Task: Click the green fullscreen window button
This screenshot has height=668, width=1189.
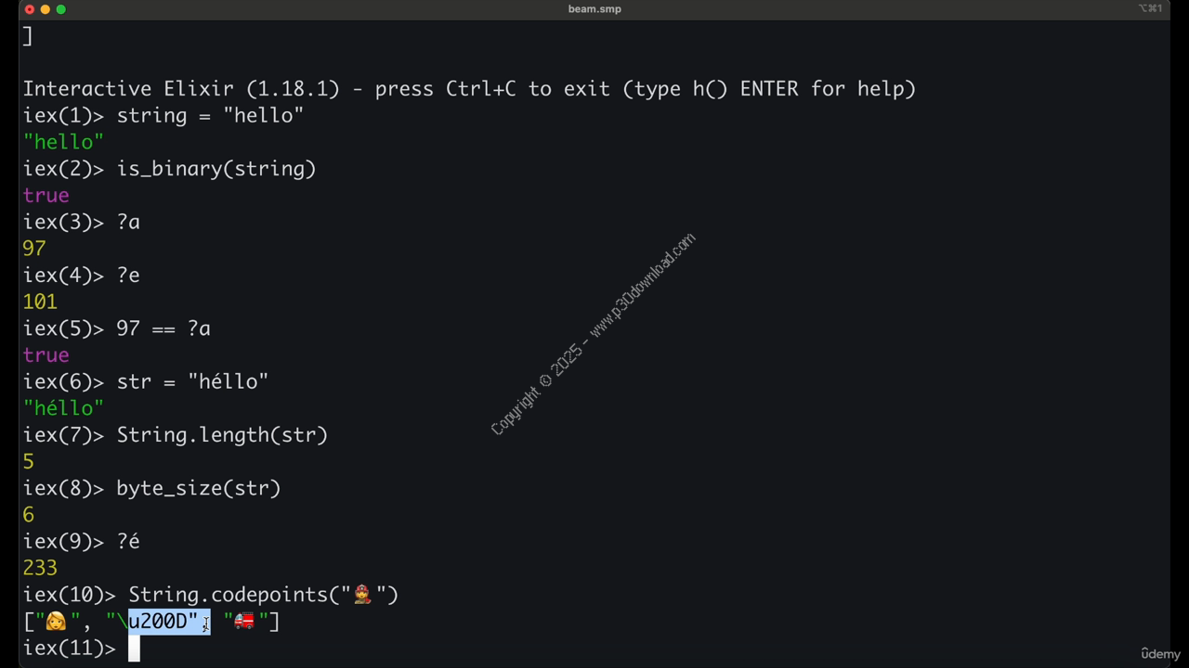Action: tap(60, 9)
